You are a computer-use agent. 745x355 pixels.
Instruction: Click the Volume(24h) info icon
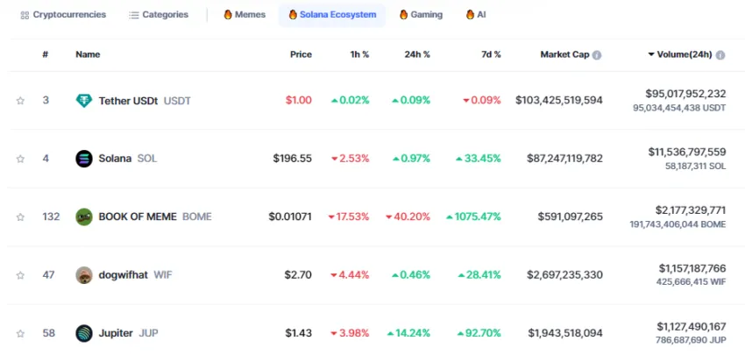pos(720,54)
